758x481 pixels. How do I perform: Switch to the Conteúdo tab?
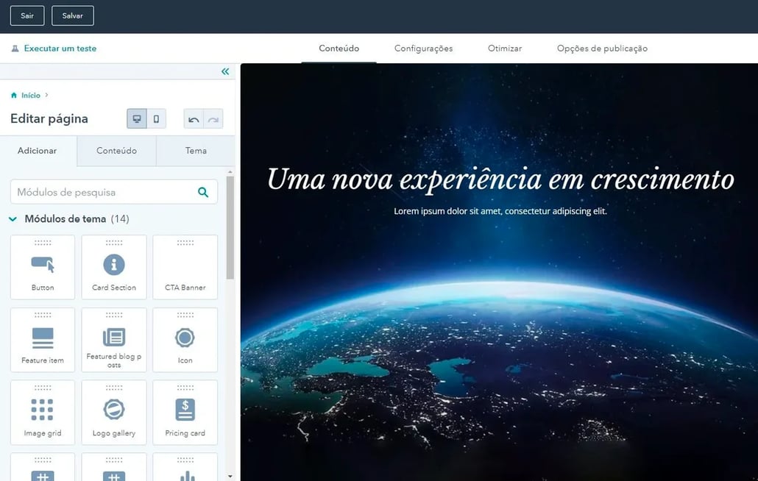coord(339,49)
